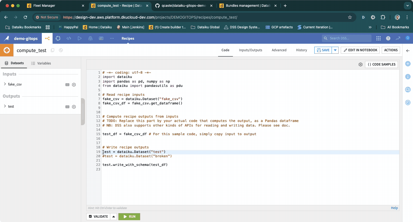Open the applications grid icon
The image size is (413, 222).
tap(378, 38)
